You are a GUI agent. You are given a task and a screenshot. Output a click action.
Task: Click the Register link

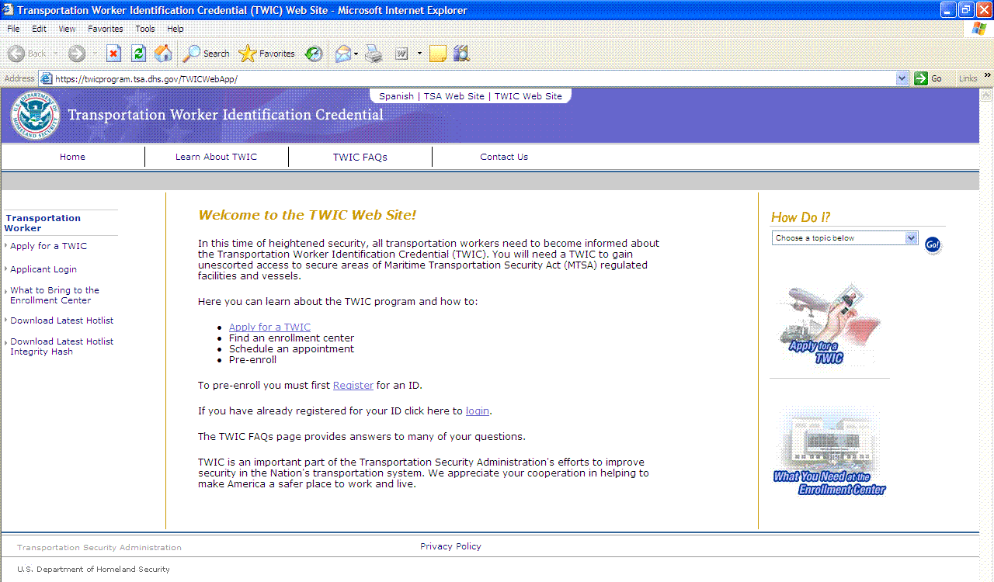353,386
